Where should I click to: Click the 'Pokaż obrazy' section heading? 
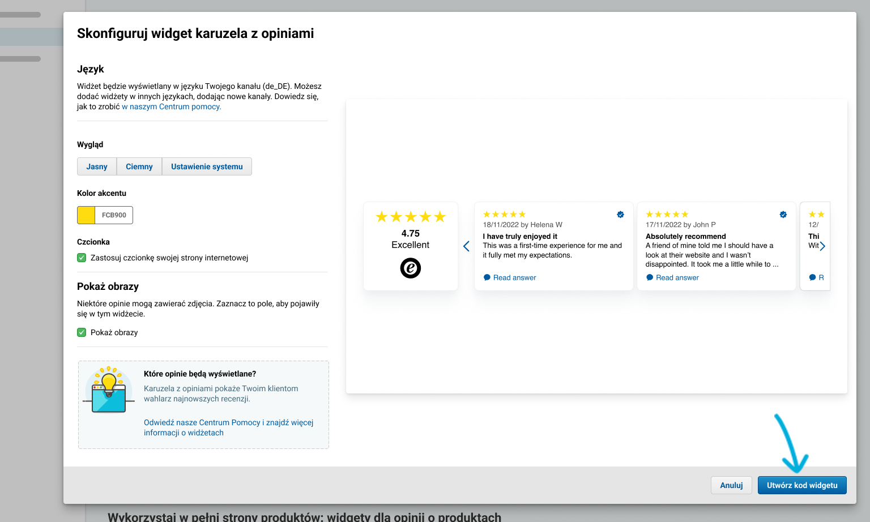coord(108,286)
